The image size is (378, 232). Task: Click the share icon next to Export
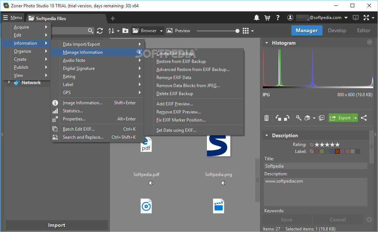click(x=364, y=118)
